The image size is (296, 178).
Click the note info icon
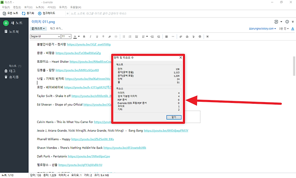tap(287, 22)
